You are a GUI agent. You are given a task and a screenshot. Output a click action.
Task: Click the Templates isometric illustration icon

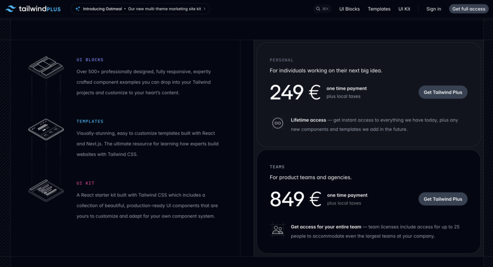tap(46, 128)
